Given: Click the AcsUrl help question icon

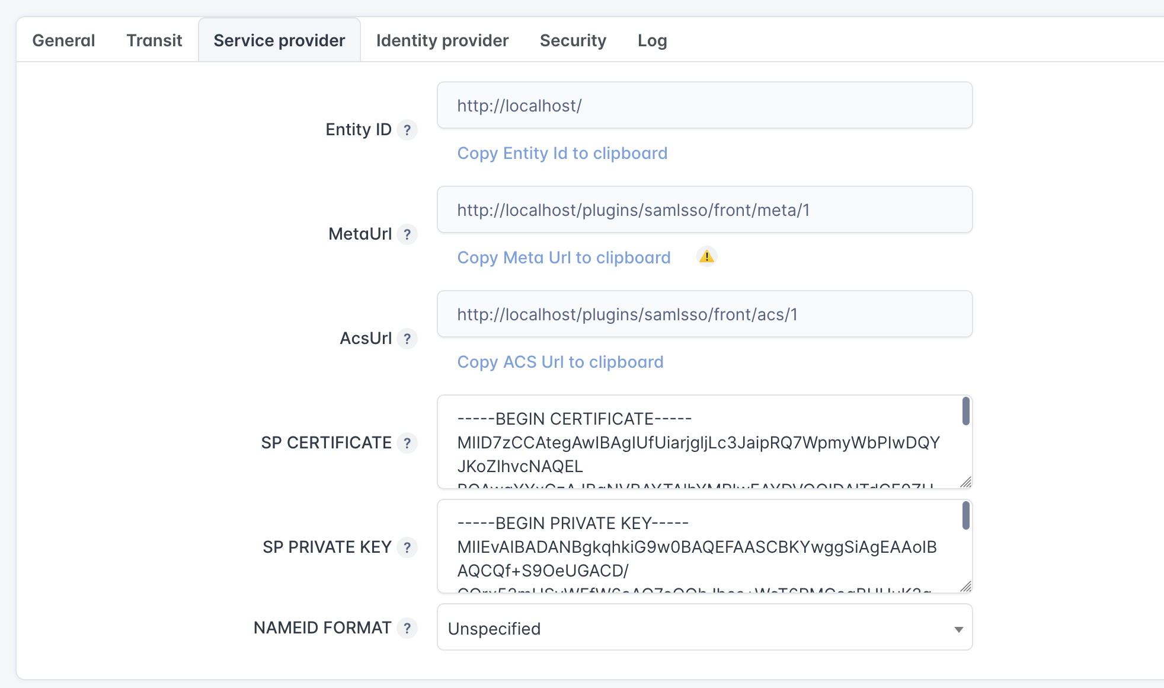Looking at the screenshot, I should (x=407, y=339).
